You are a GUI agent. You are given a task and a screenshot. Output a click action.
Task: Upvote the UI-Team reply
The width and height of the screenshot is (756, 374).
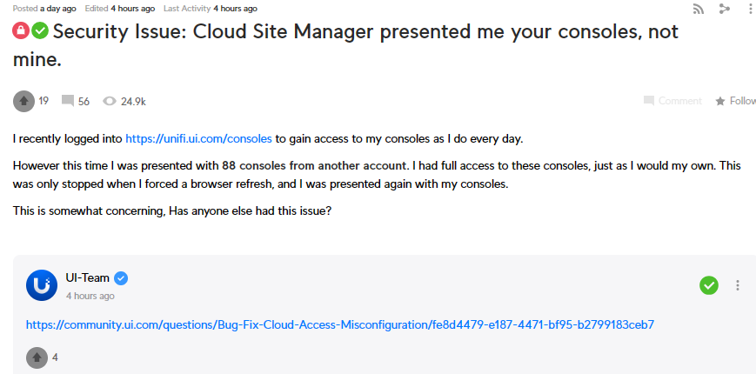point(37,357)
